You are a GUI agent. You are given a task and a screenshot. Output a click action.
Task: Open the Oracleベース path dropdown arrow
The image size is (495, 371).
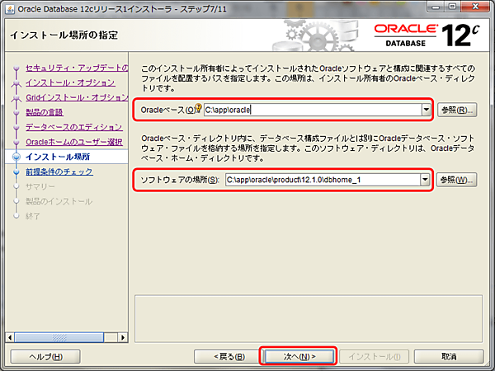click(x=427, y=110)
